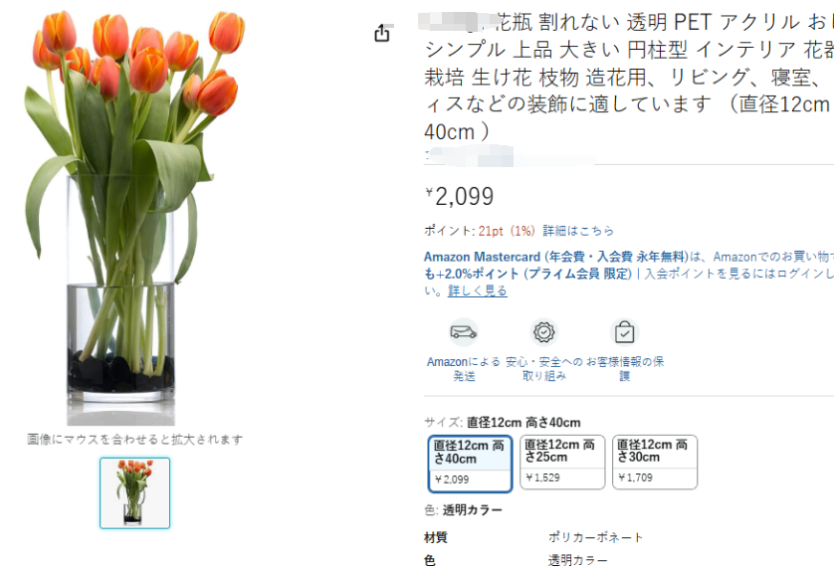This screenshot has height=568, width=834.
Task: Select size 直径12cm 高さ25cm option
Action: [562, 462]
